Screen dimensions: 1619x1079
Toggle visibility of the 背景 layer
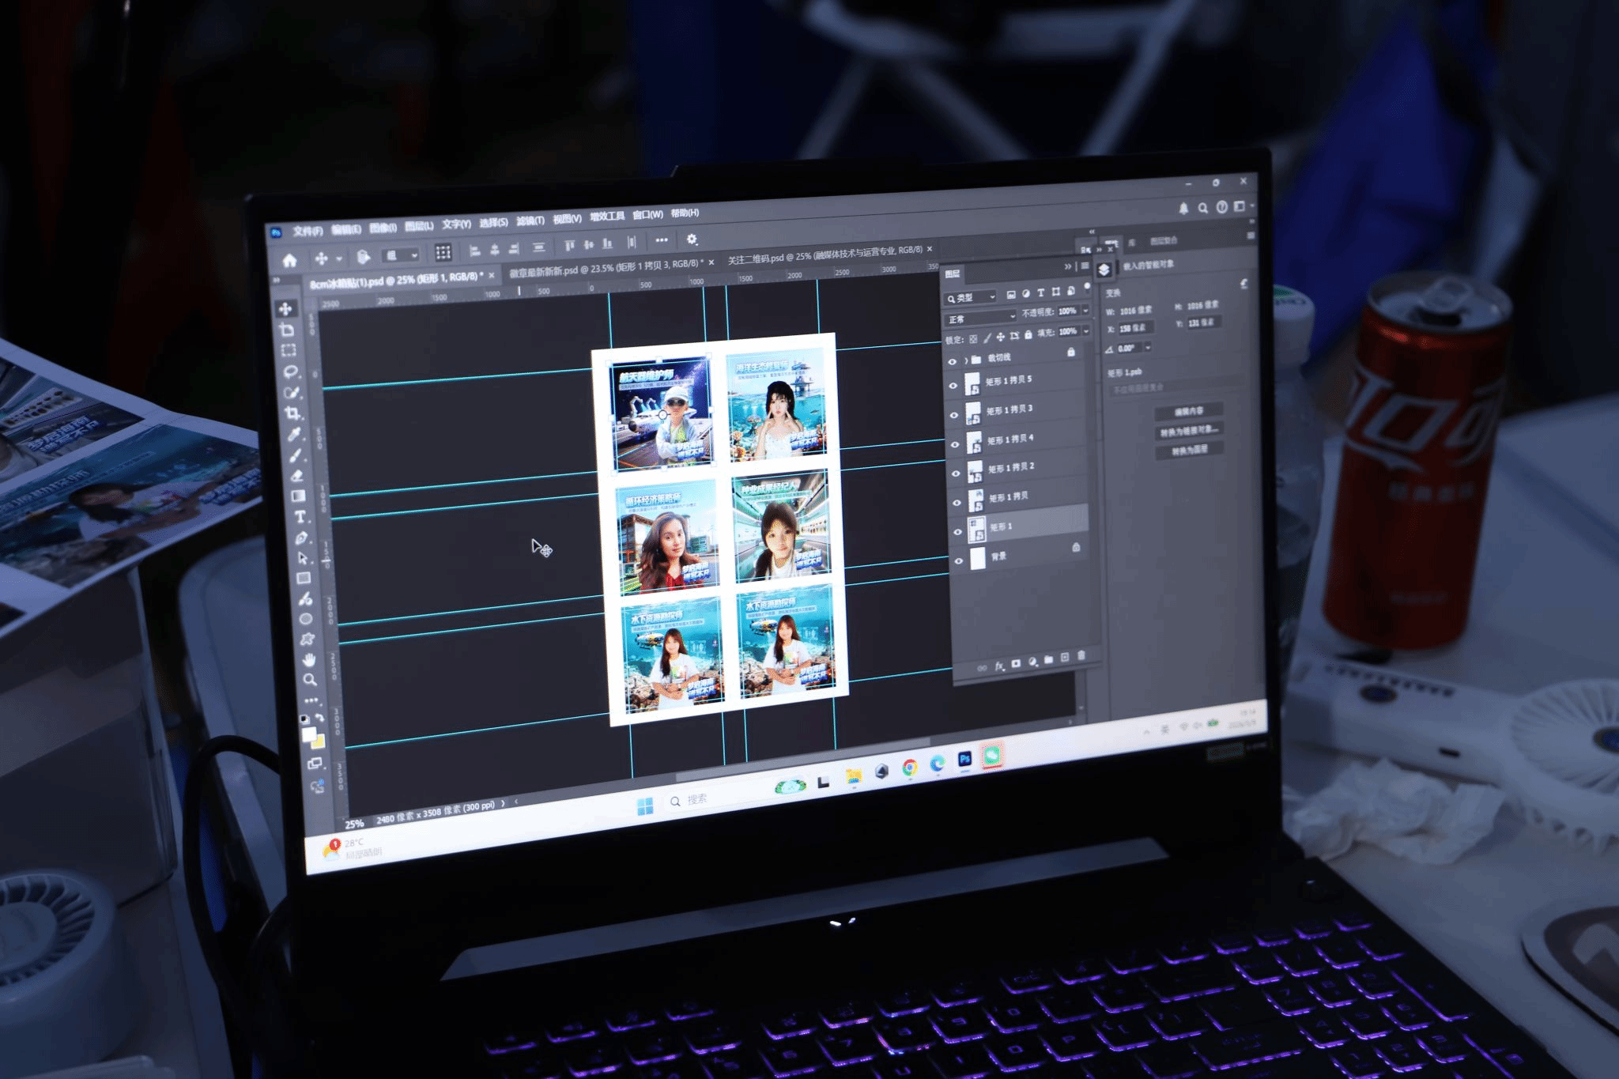coord(959,561)
